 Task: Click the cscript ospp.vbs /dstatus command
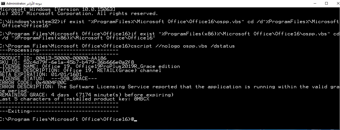pyautogui.click(x=183, y=46)
